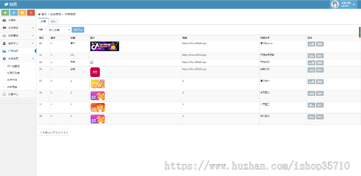Screen dimensions: 361x176
Task: Click the home icon in the breadcrumb
Action: 39,14
